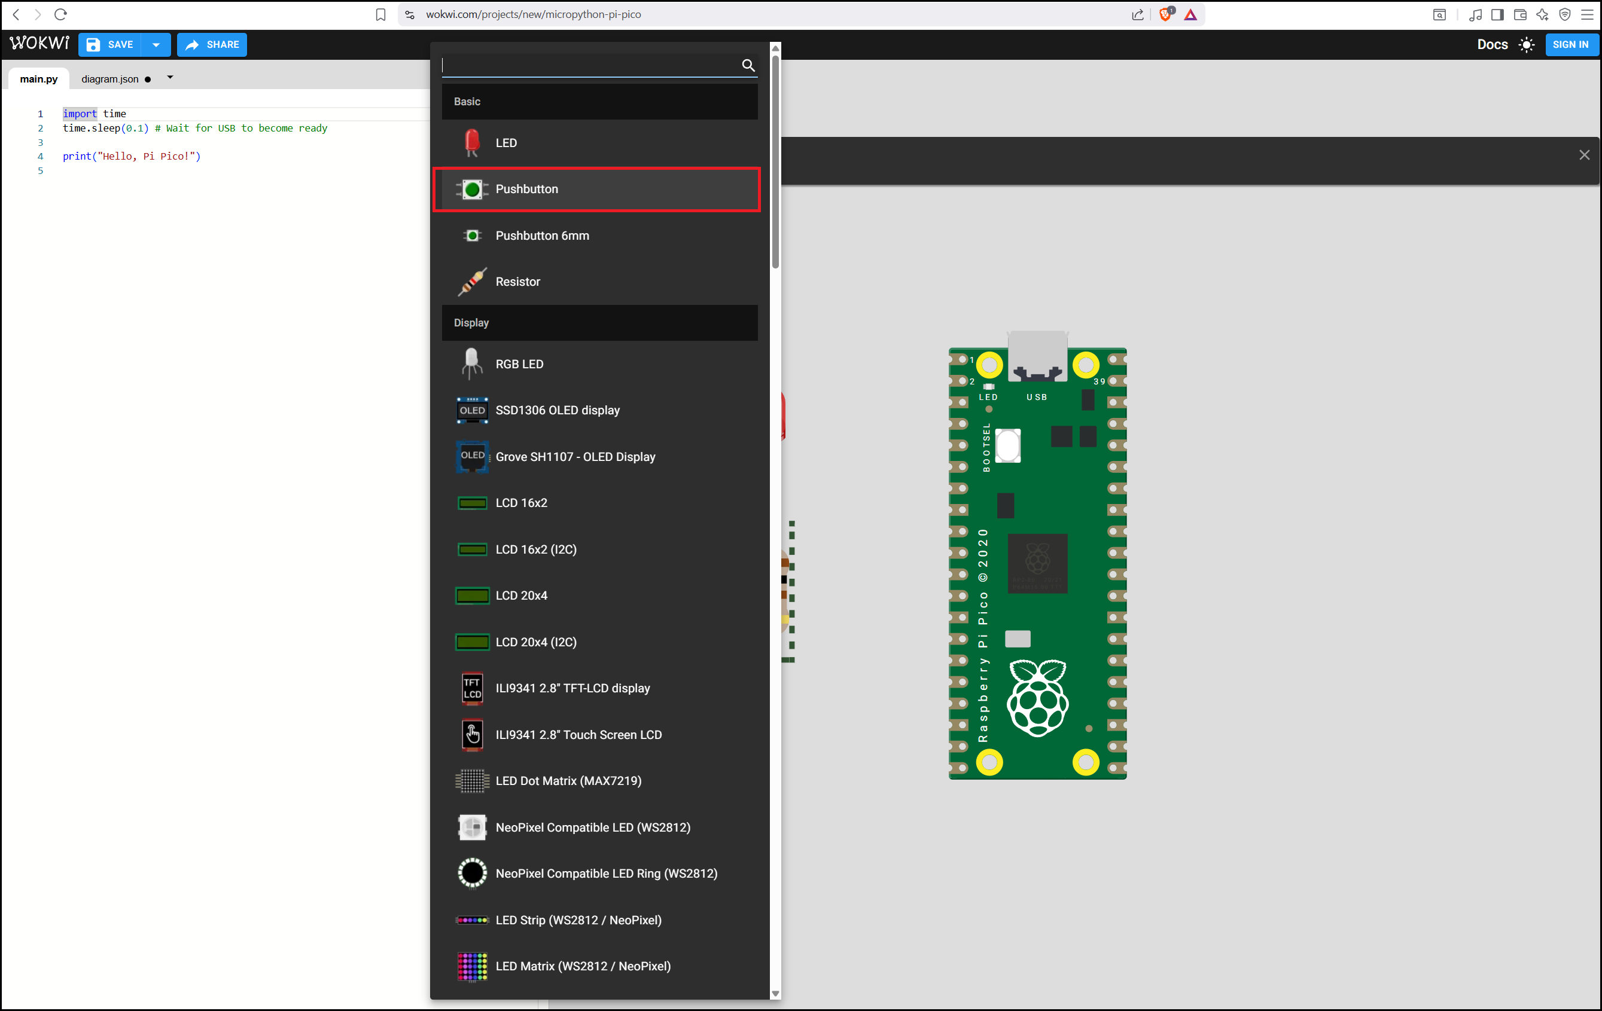Click line number 2 in the editor

41,129
